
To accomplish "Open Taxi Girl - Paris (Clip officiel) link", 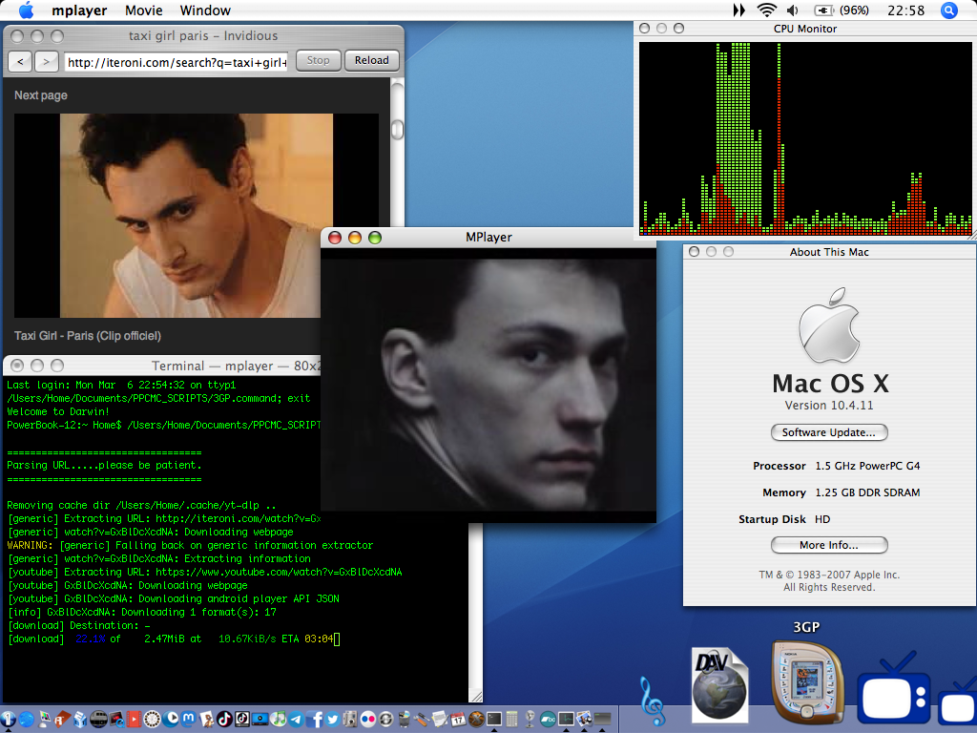I will click(x=87, y=335).
